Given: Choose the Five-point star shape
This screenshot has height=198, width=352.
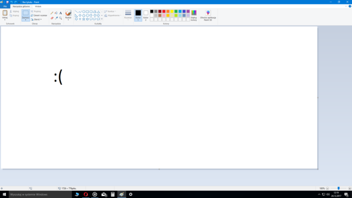Looking at the screenshot, I should coord(84,19).
